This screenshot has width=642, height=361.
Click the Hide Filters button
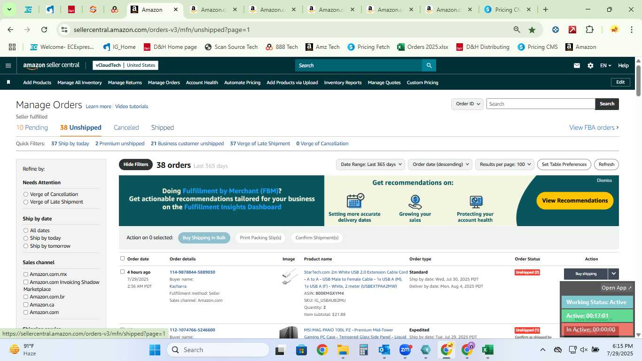pyautogui.click(x=136, y=165)
